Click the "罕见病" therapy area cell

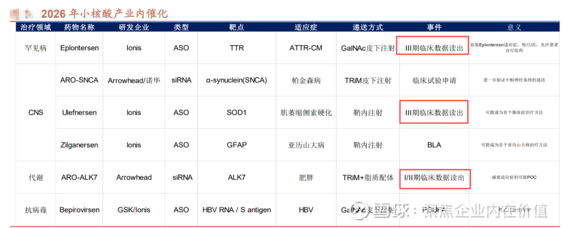[x=36, y=48]
